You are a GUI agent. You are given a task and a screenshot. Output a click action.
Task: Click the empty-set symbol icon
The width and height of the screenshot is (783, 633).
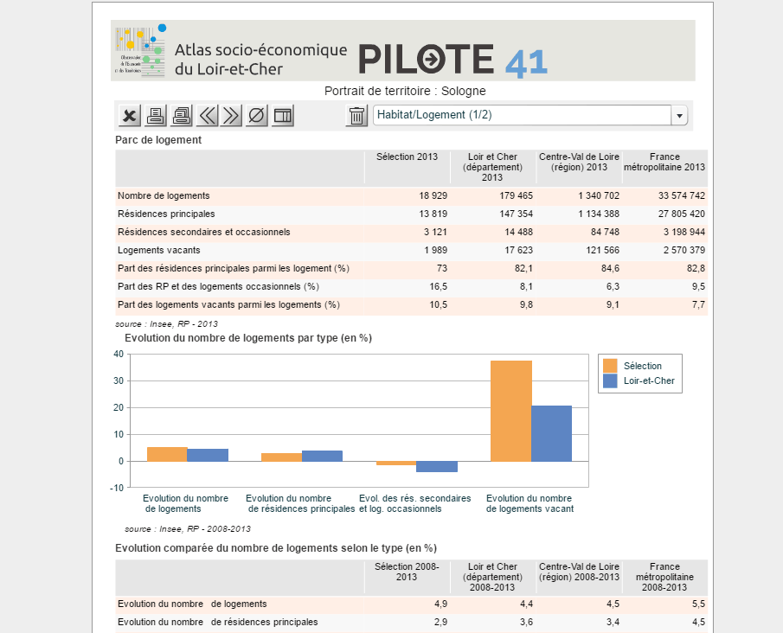(x=257, y=116)
